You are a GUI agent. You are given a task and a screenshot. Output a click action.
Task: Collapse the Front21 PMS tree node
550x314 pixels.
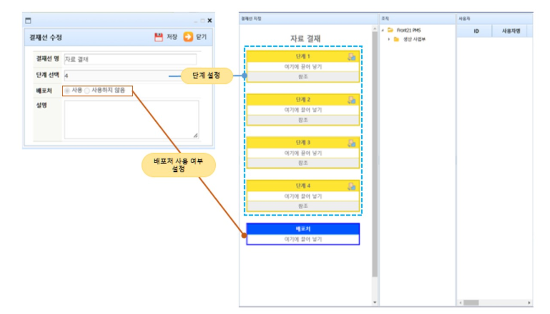pyautogui.click(x=383, y=30)
